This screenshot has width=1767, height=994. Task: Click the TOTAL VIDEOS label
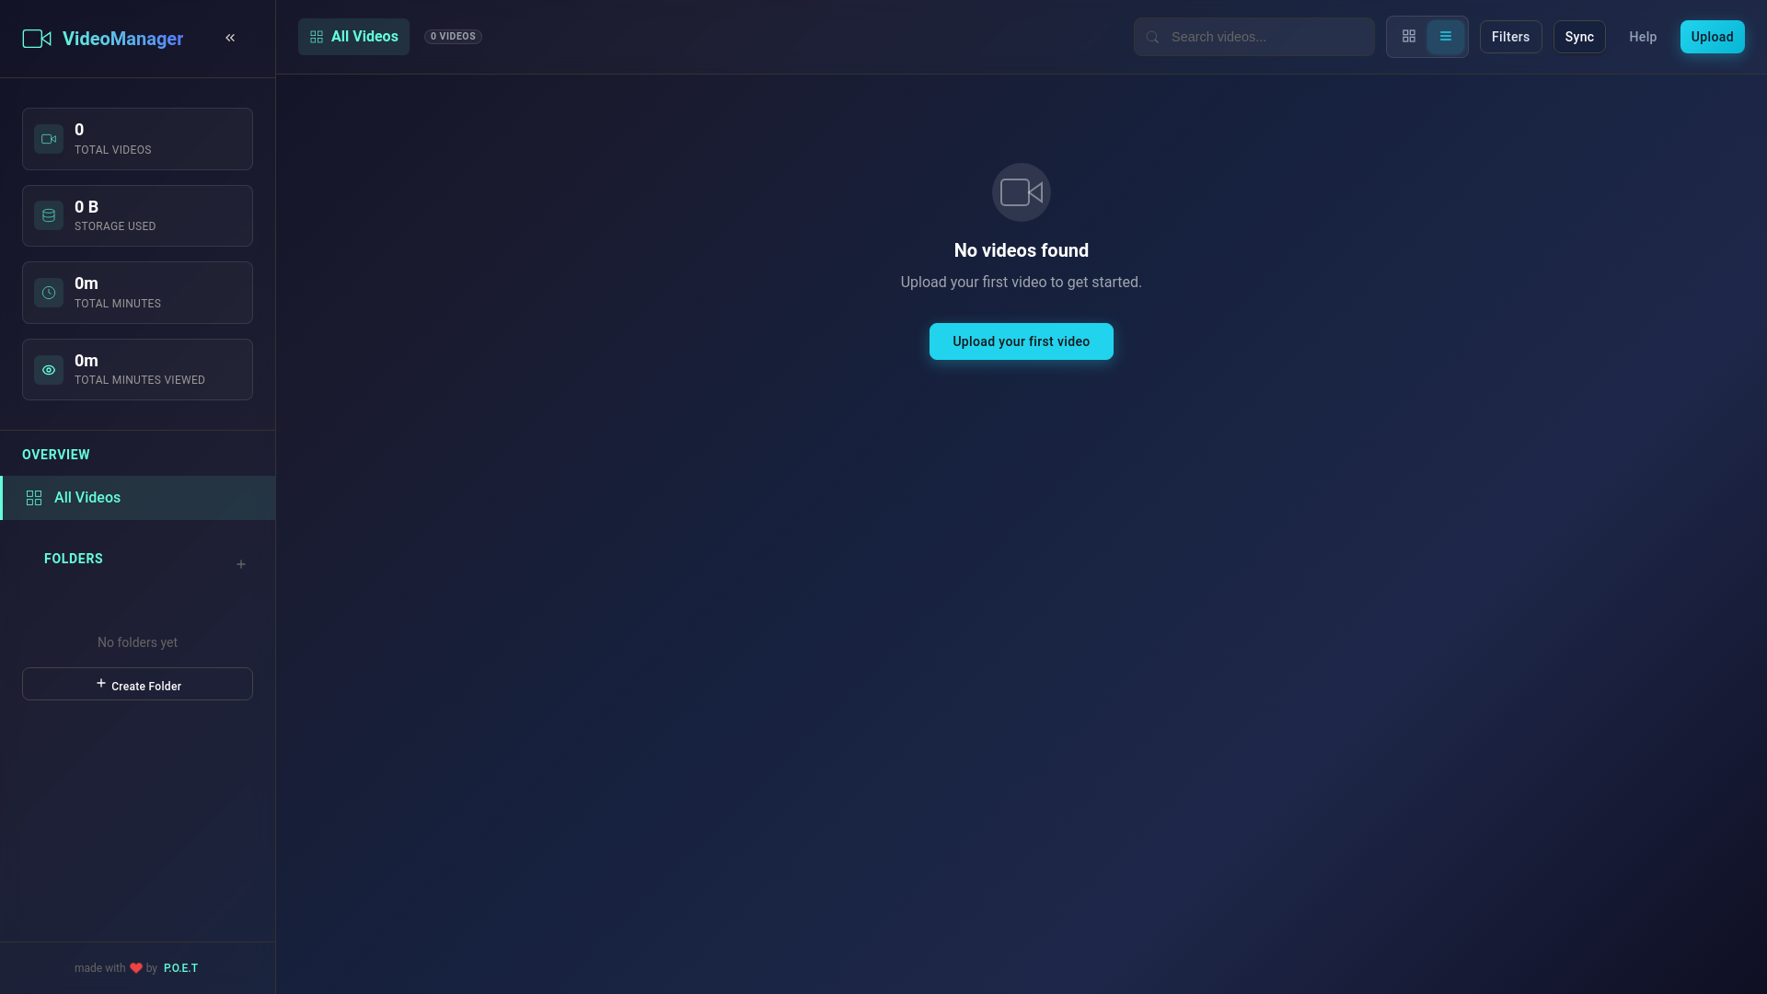pos(113,150)
